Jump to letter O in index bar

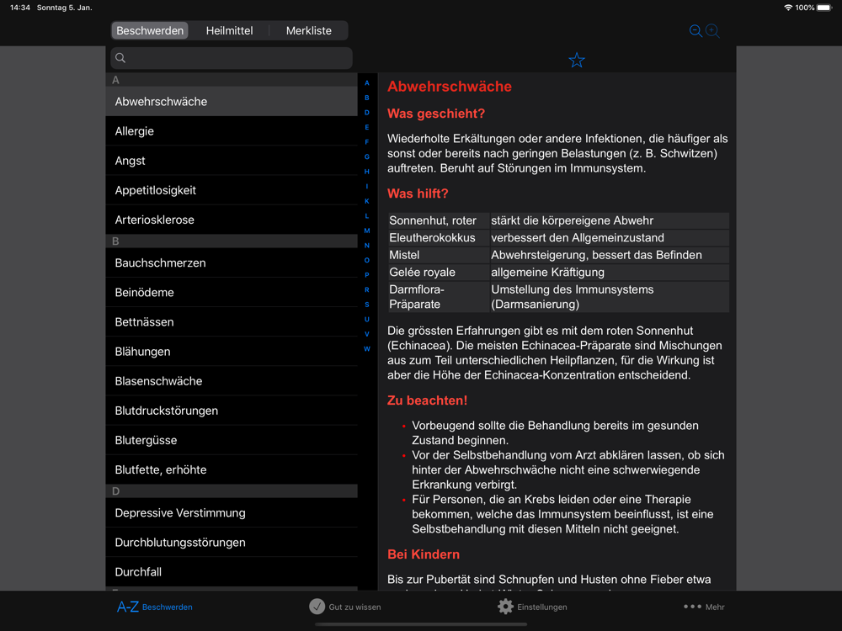pyautogui.click(x=367, y=260)
